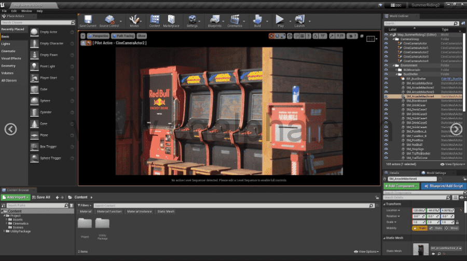
Task: Hide CineCameraActor1 using its eye icon
Action: [386, 48]
